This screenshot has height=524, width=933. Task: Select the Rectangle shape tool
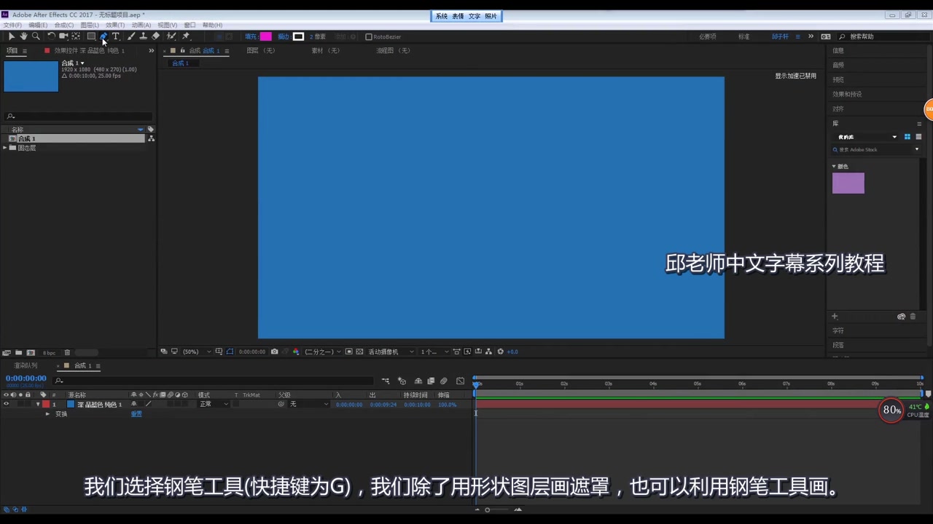[91, 36]
